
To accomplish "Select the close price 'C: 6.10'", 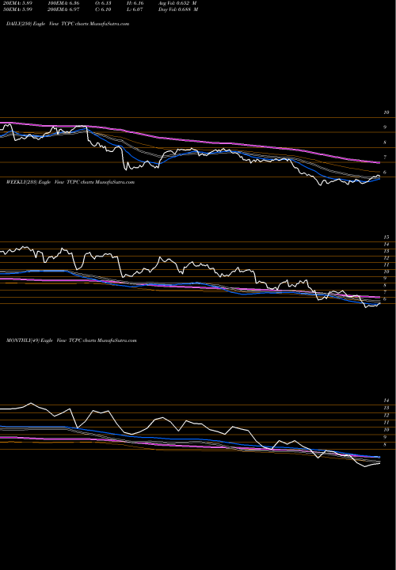I will click(x=104, y=9).
